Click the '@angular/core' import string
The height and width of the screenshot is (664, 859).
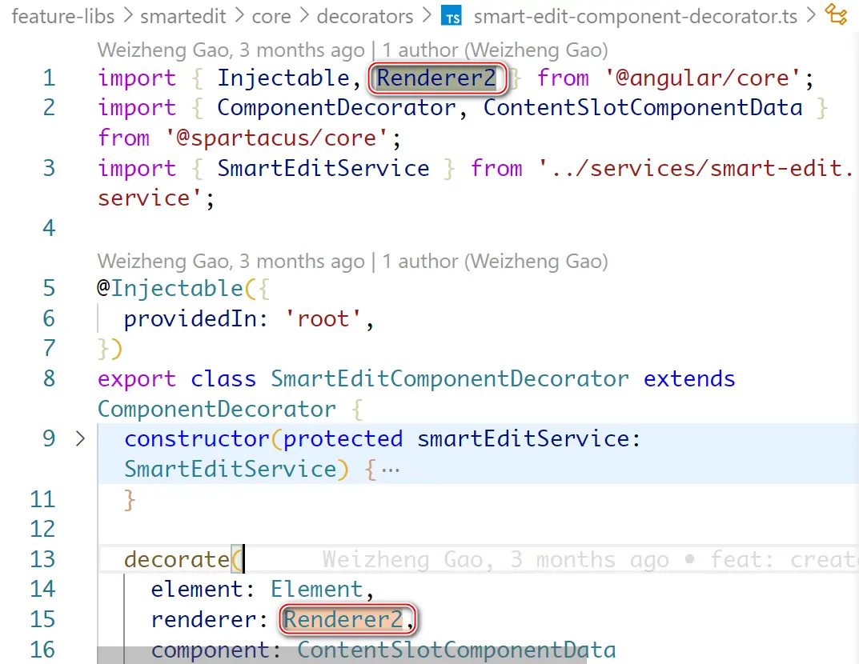(702, 78)
